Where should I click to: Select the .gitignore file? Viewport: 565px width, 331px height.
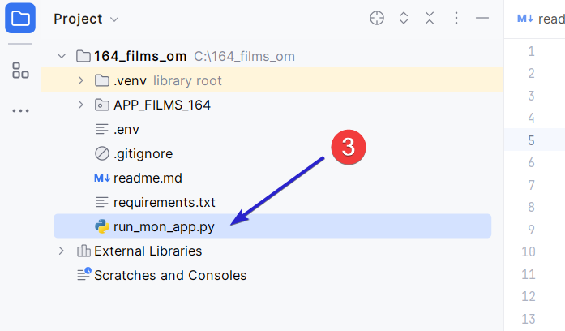143,153
